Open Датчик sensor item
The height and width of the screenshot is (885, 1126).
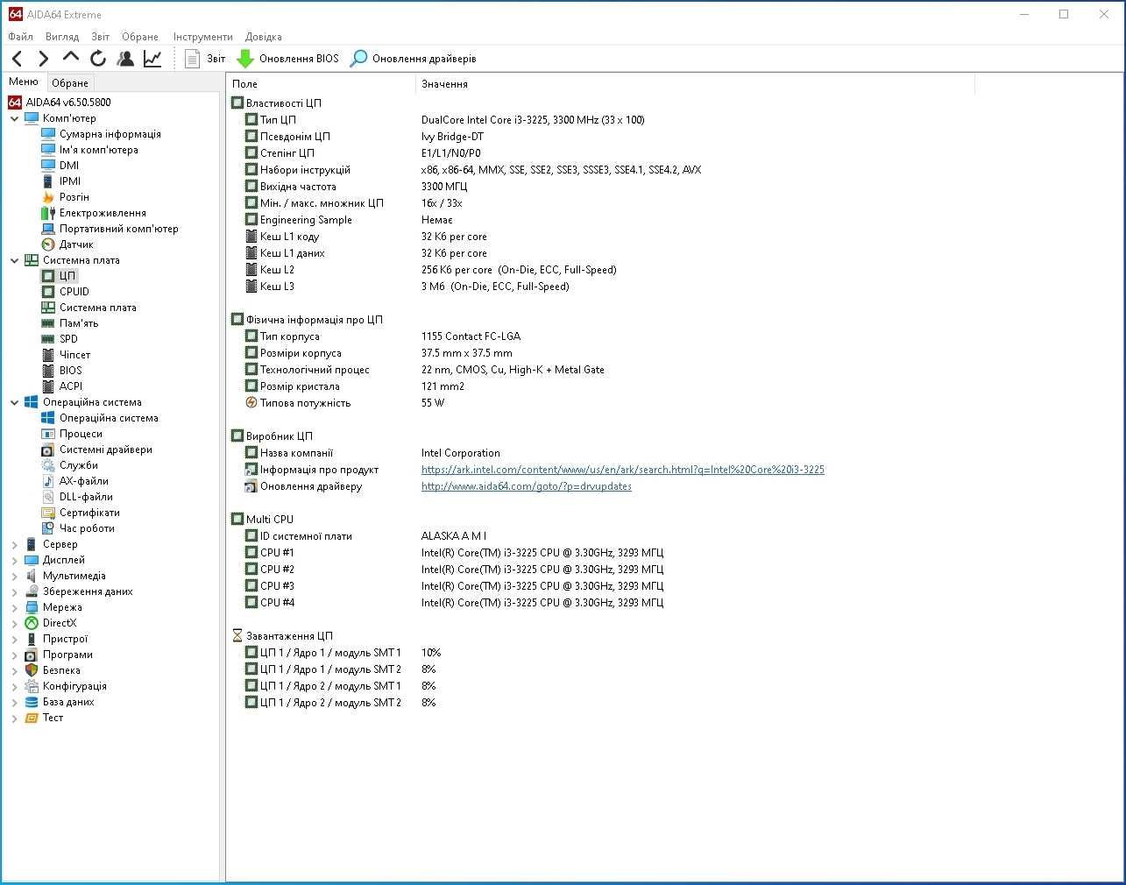point(76,244)
